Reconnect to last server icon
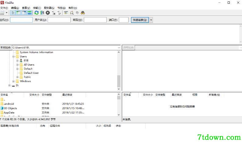Viewport: 242px width, 143px height. tap(59, 13)
